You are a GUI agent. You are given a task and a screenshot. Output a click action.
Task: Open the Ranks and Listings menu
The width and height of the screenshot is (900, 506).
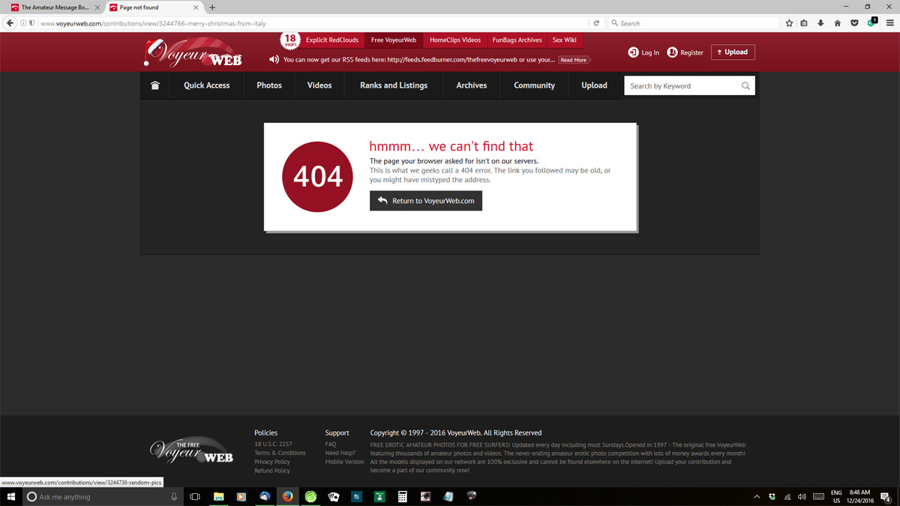394,85
